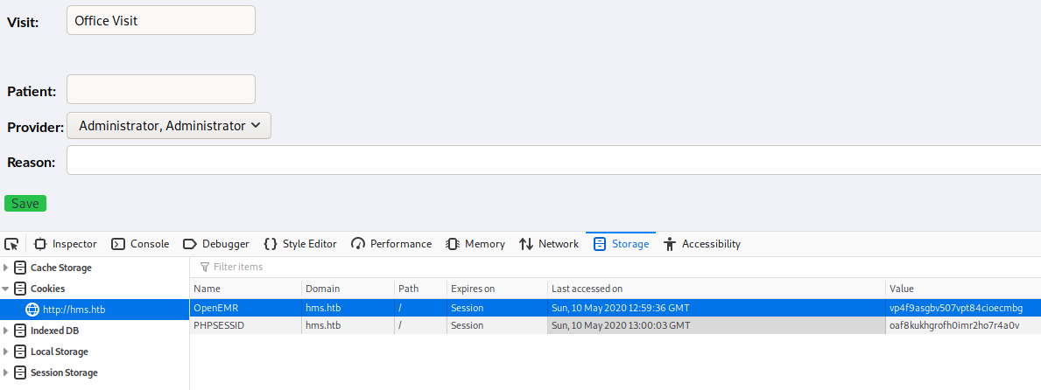Image resolution: width=1041 pixels, height=390 pixels.
Task: Expand the Cache Storage tree node
Action: point(7,268)
